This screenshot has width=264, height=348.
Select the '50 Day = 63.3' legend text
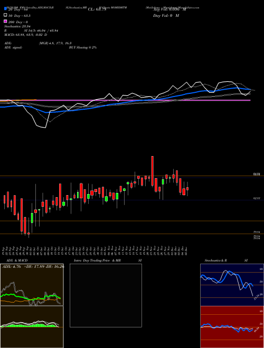pos(20,16)
